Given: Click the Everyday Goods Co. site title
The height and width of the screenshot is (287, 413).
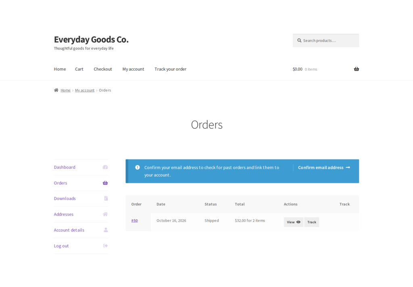Looking at the screenshot, I should (91, 39).
